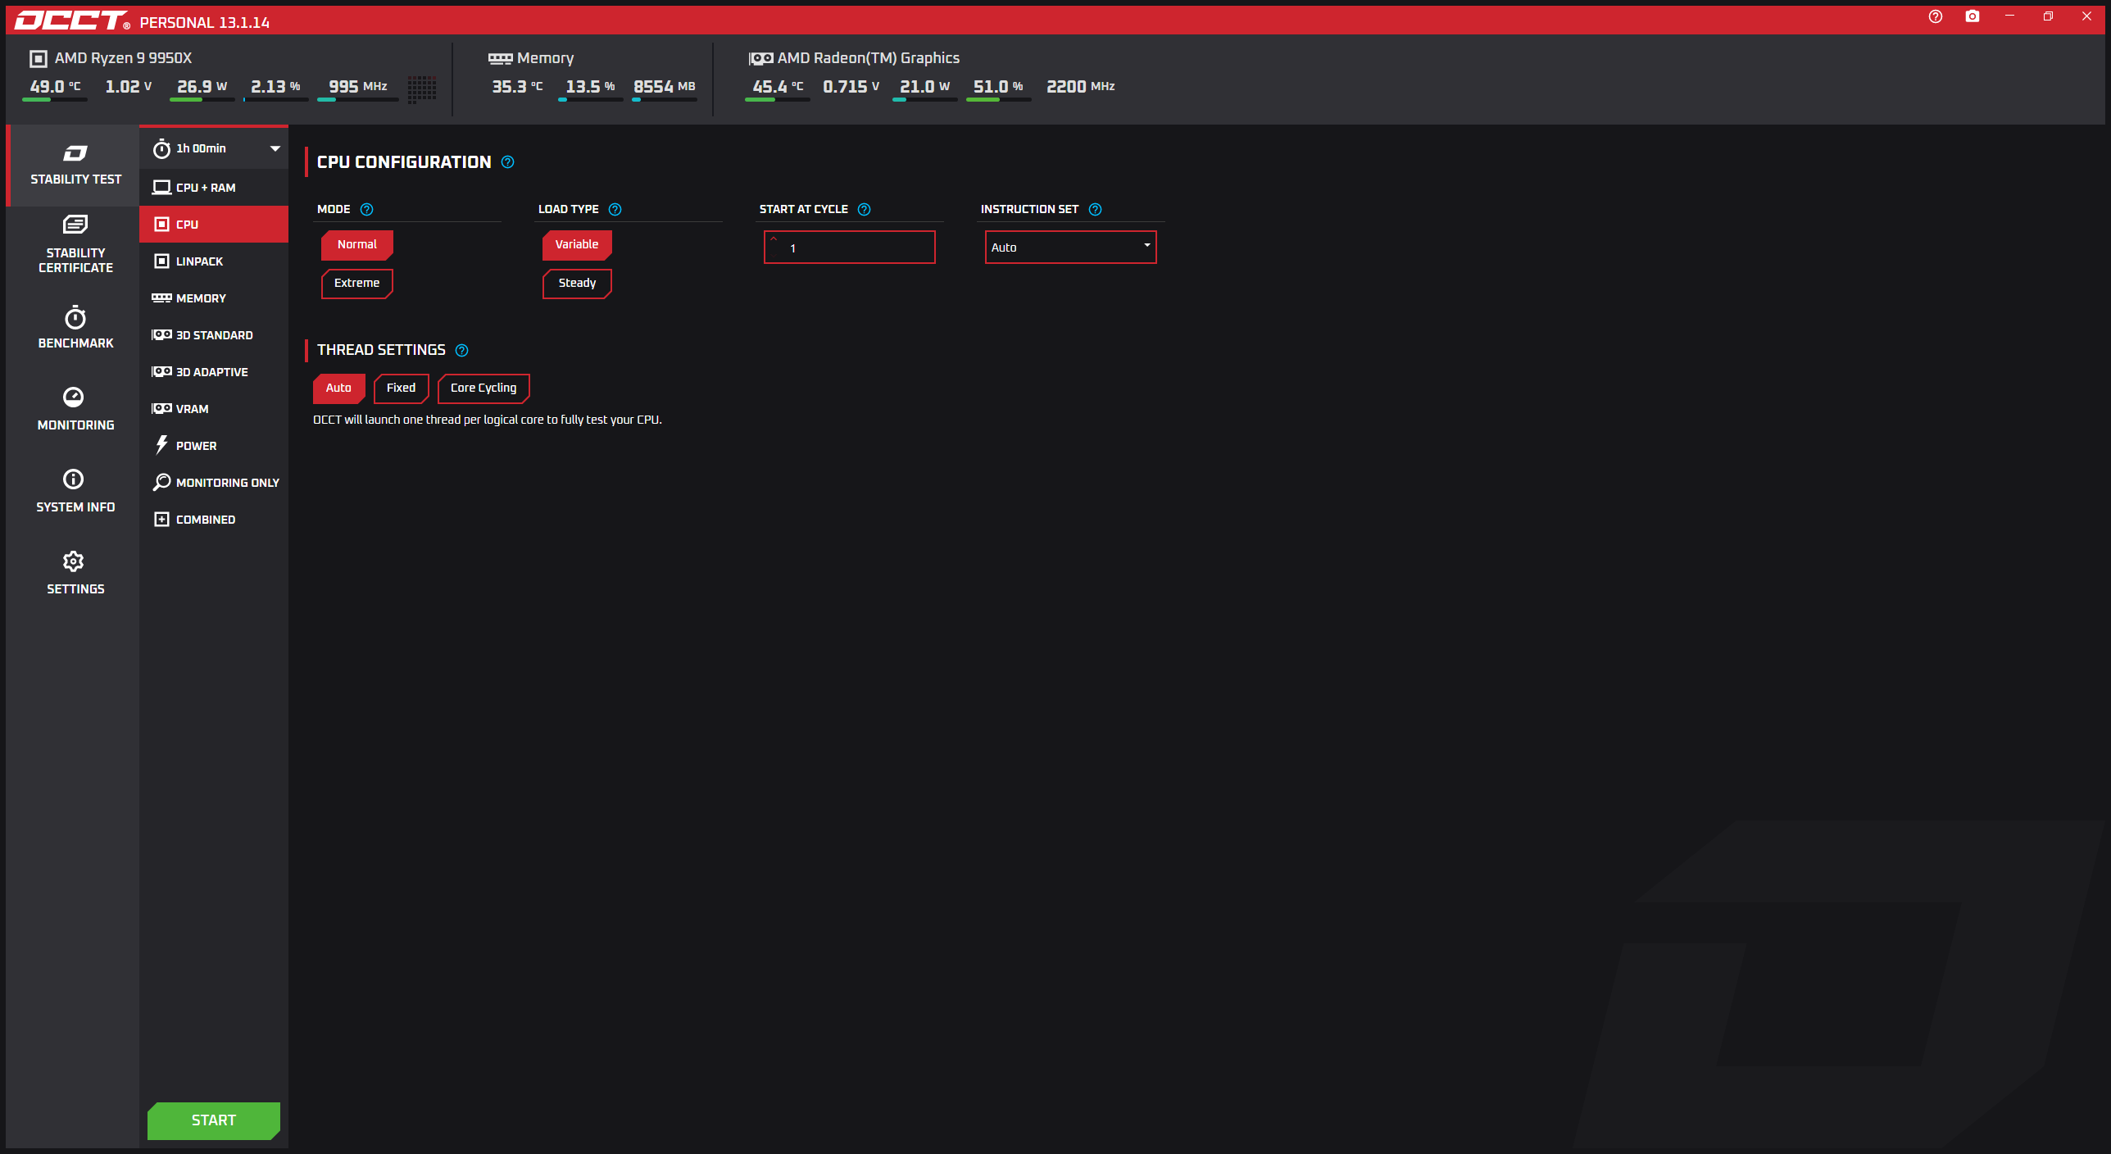Open the Instruction Set Auto dropdown
Screen dimensions: 2111x1154
pos(1070,248)
